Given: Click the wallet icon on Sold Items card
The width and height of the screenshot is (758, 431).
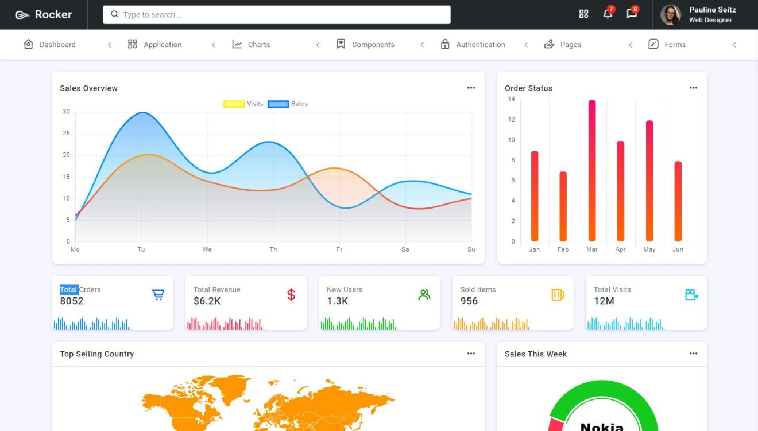Looking at the screenshot, I should (x=558, y=294).
